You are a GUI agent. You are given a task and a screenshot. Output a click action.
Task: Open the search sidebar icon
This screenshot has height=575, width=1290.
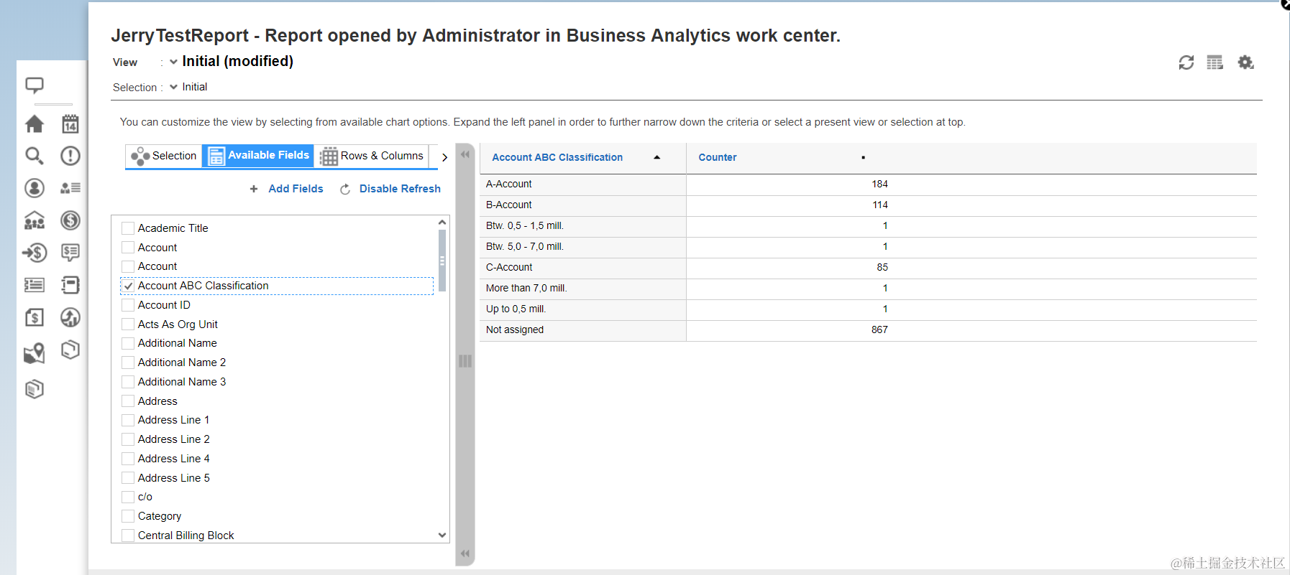[35, 156]
